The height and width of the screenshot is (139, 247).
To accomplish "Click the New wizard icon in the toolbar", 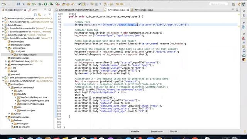I will [x=3, y=4].
